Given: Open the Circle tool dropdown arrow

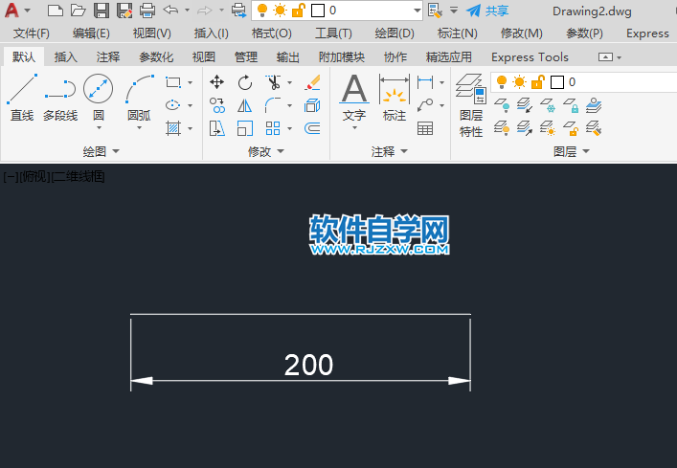Looking at the screenshot, I should pyautogui.click(x=99, y=128).
